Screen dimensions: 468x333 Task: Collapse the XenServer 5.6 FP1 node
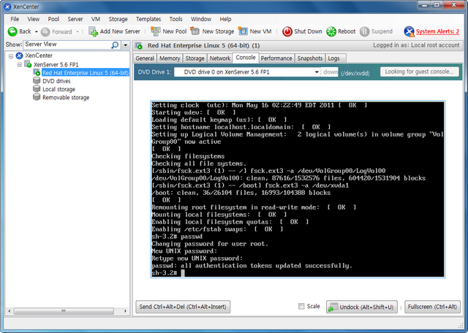point(20,64)
